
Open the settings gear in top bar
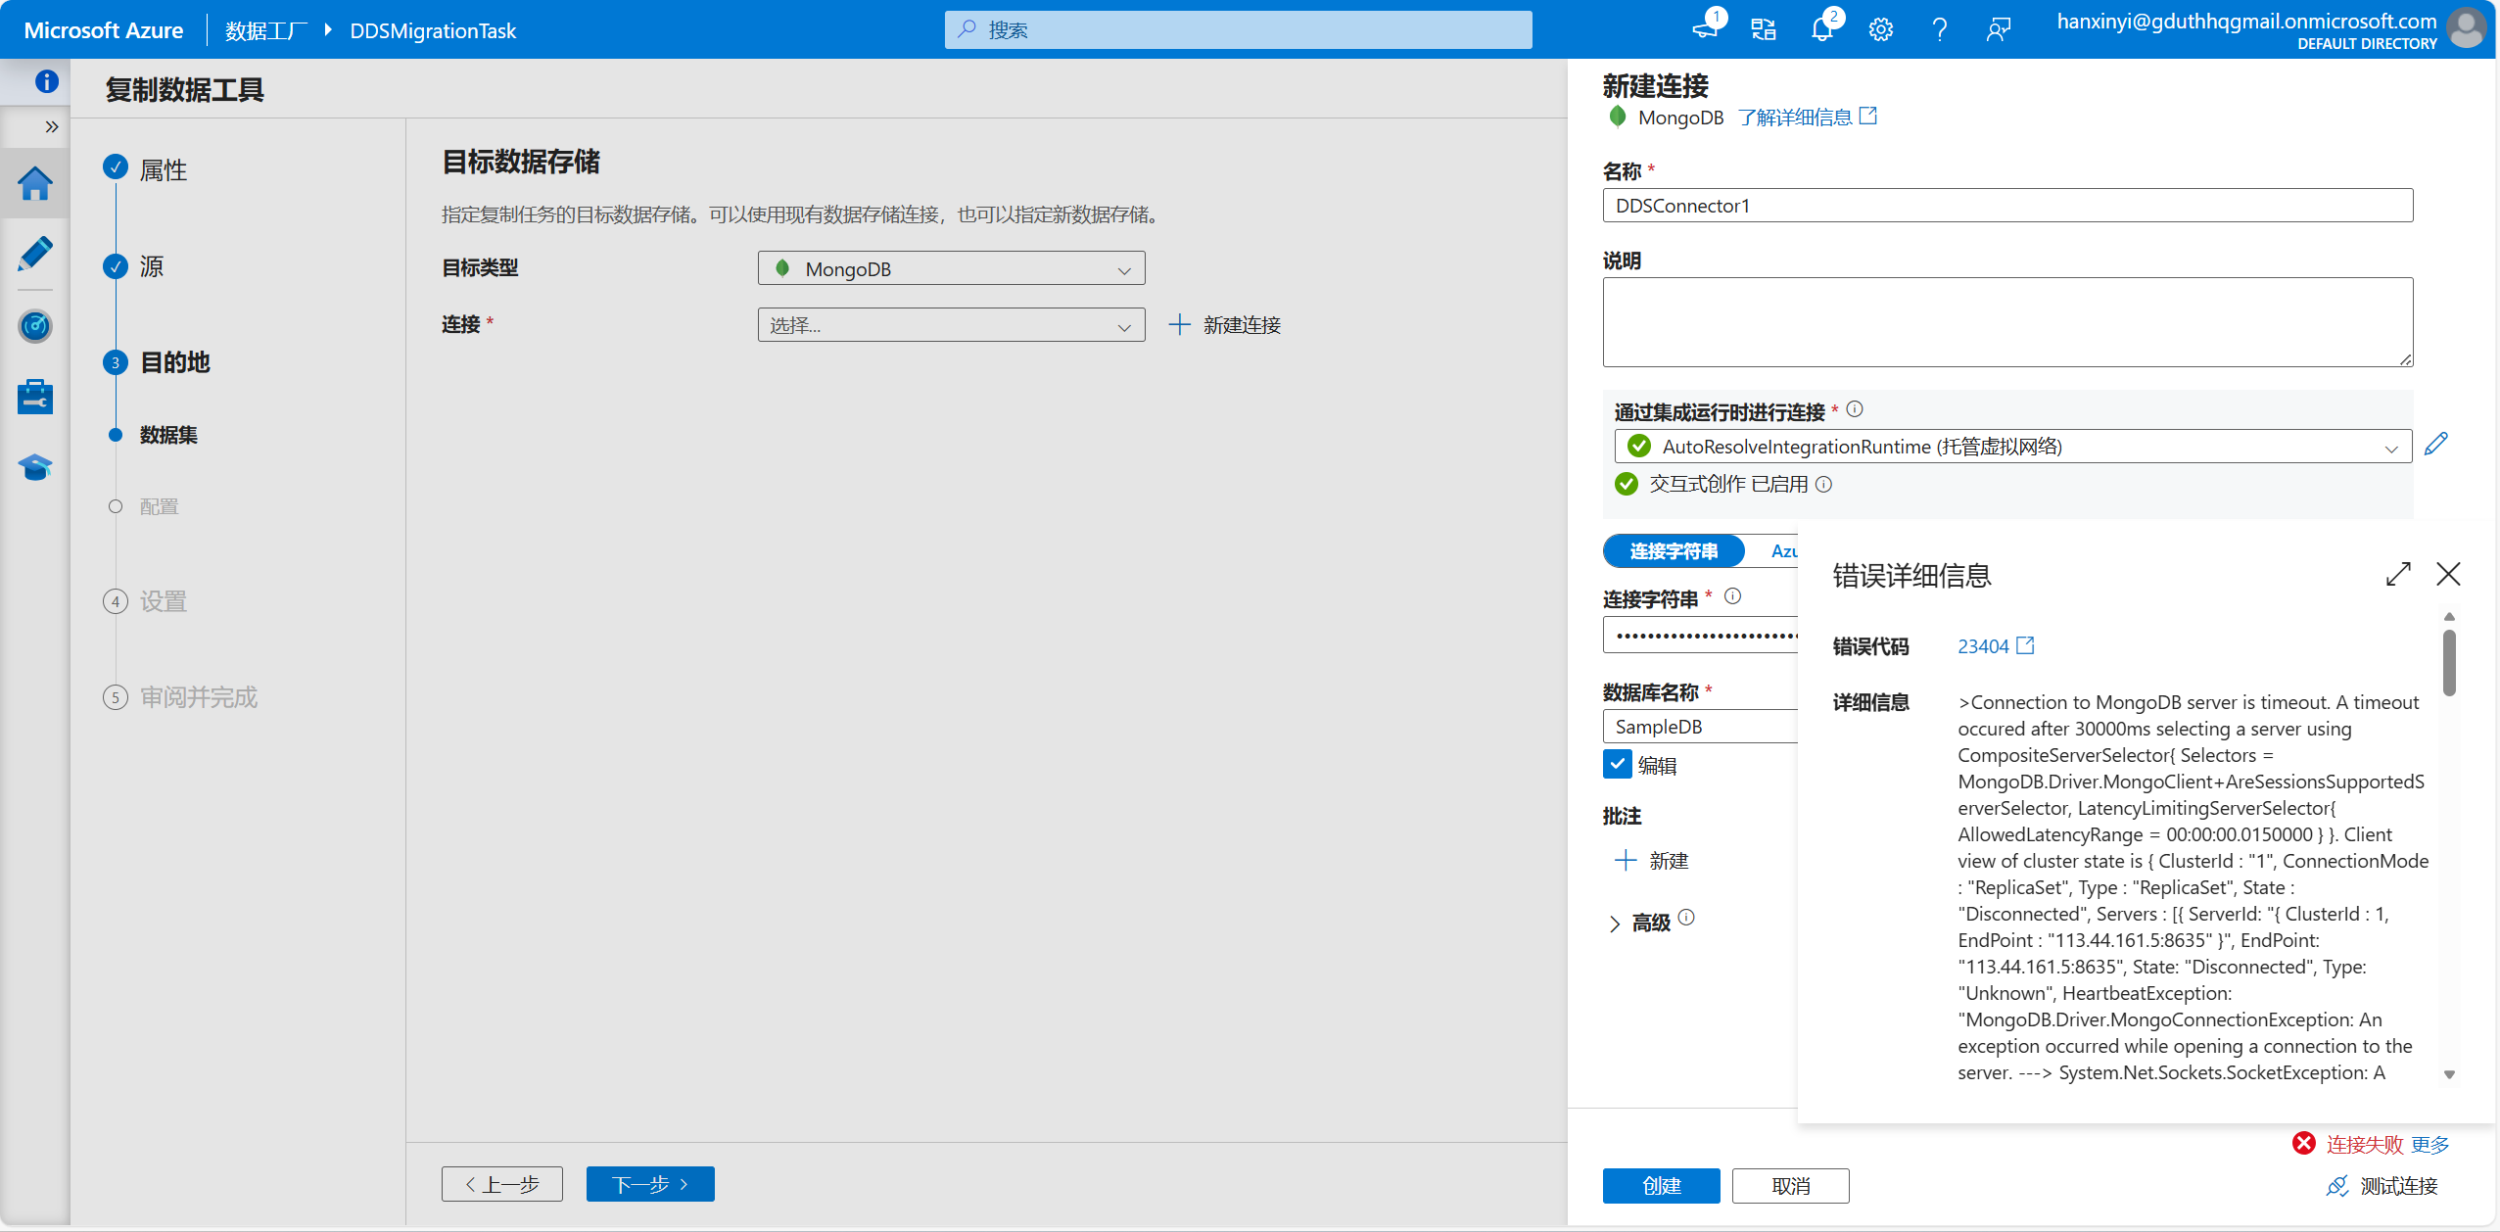coord(1880,29)
